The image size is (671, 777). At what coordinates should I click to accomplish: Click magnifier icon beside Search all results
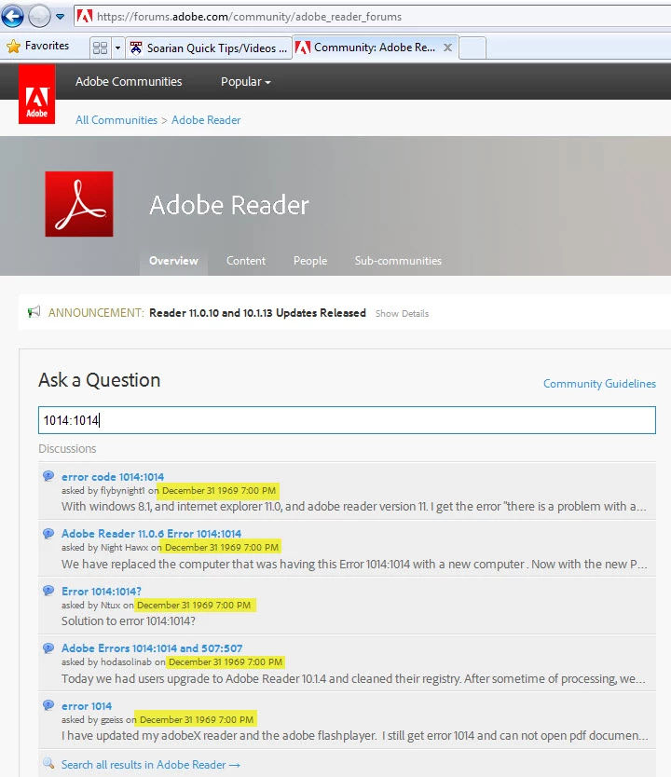(x=48, y=763)
